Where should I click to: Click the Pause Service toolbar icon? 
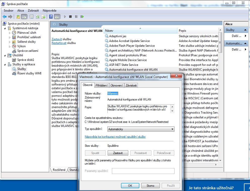click(76, 17)
